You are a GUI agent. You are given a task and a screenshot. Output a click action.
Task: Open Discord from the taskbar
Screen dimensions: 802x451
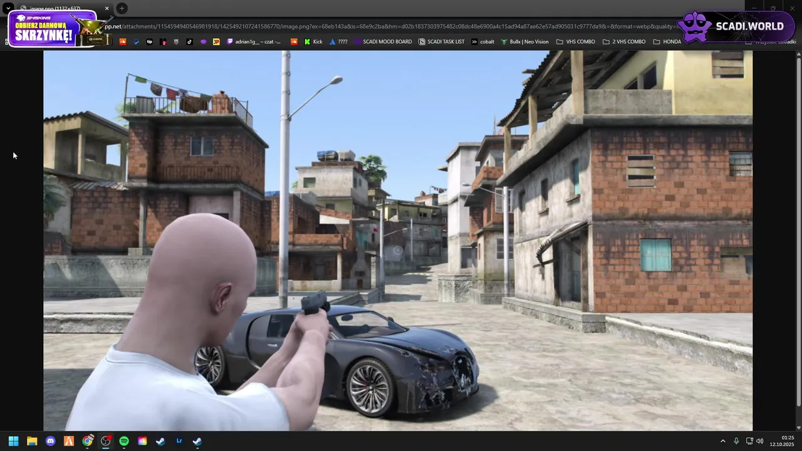click(50, 441)
